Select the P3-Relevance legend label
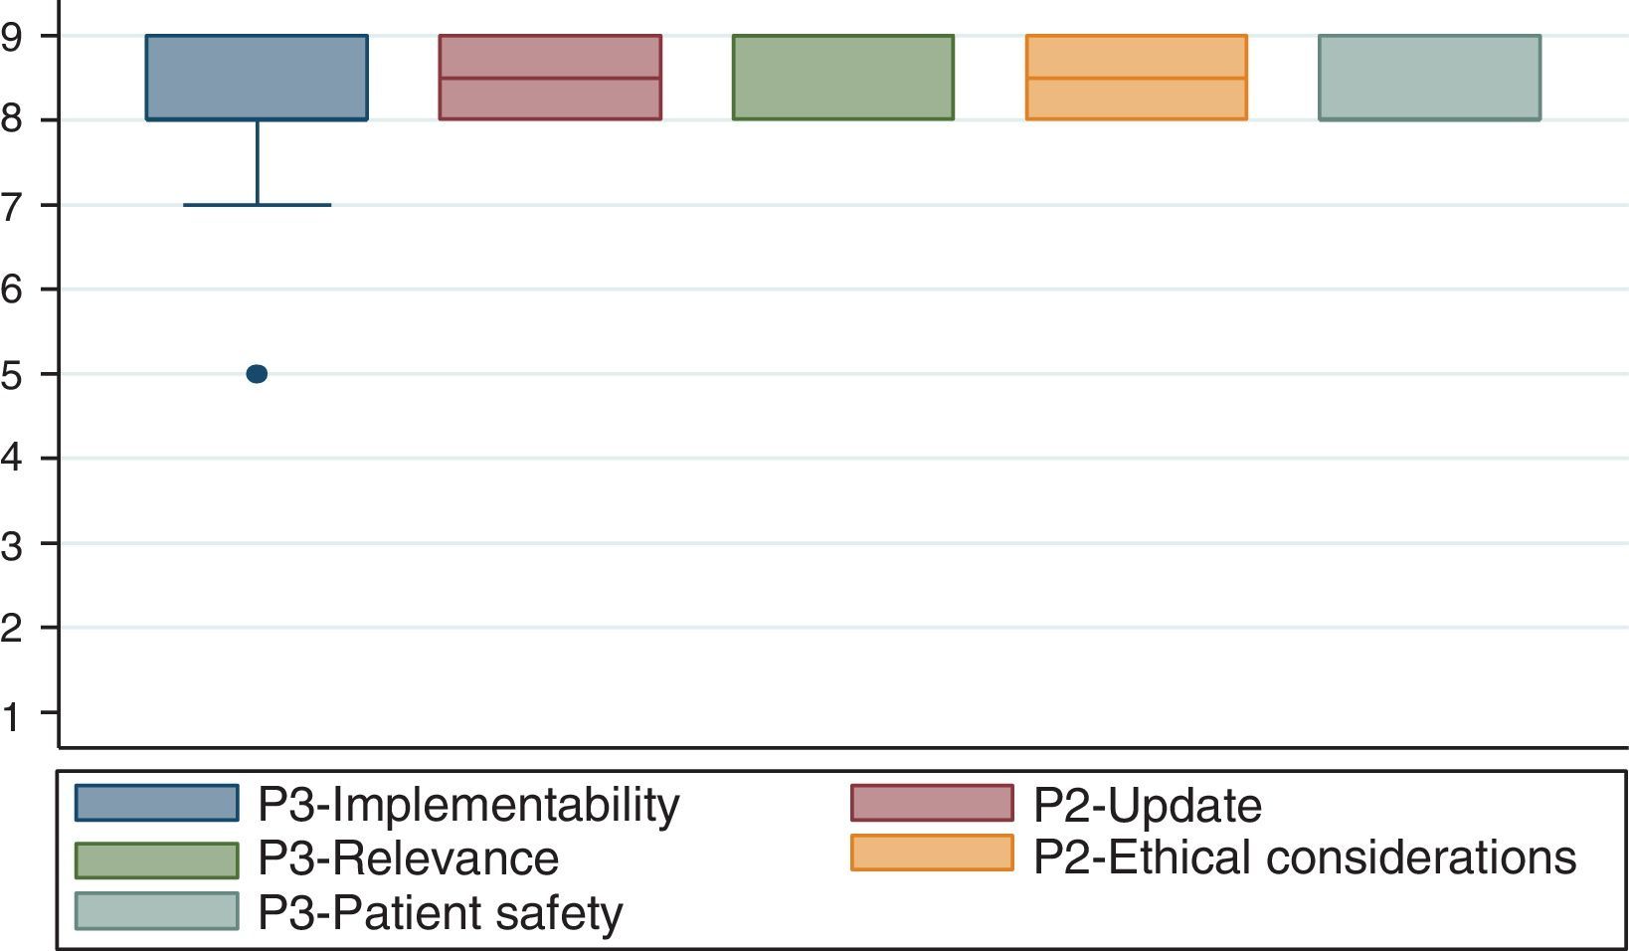Screen dimensions: 1629x951 tap(409, 858)
